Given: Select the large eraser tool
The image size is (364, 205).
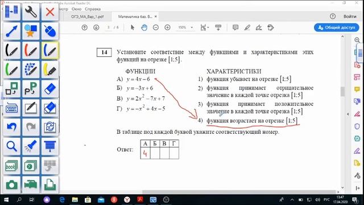Looking at the screenshot, I should pos(50,108).
